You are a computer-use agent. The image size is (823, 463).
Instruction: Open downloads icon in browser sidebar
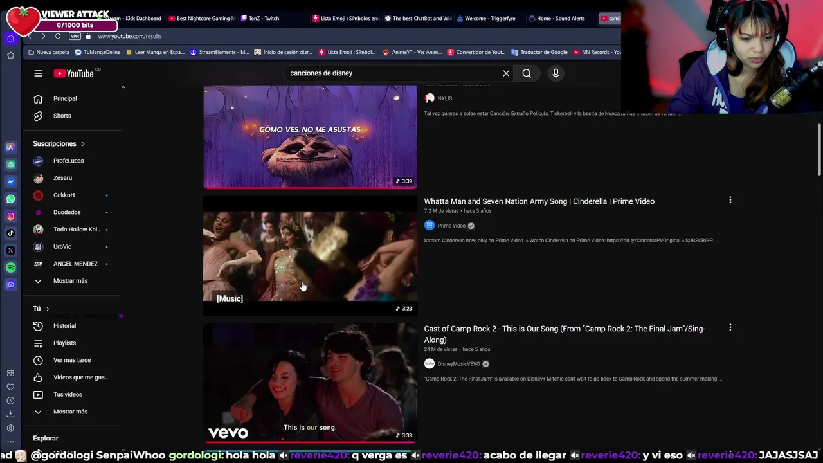(x=10, y=414)
